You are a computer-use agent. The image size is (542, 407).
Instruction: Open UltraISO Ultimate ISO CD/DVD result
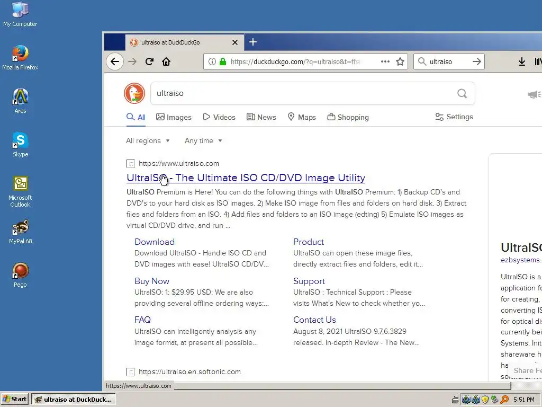coord(246,178)
